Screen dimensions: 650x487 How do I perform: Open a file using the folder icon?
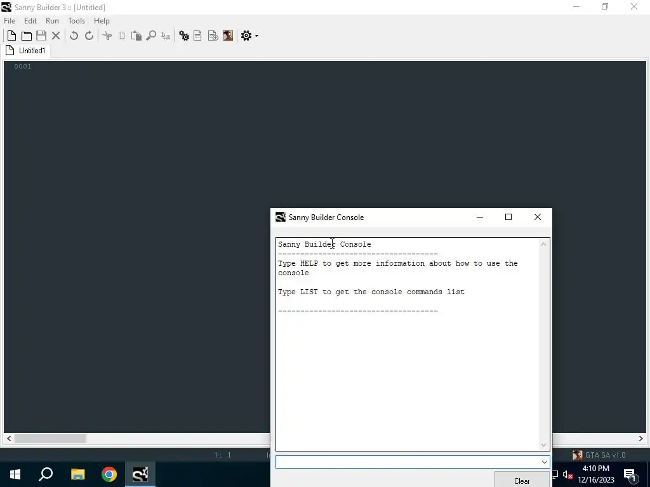27,36
